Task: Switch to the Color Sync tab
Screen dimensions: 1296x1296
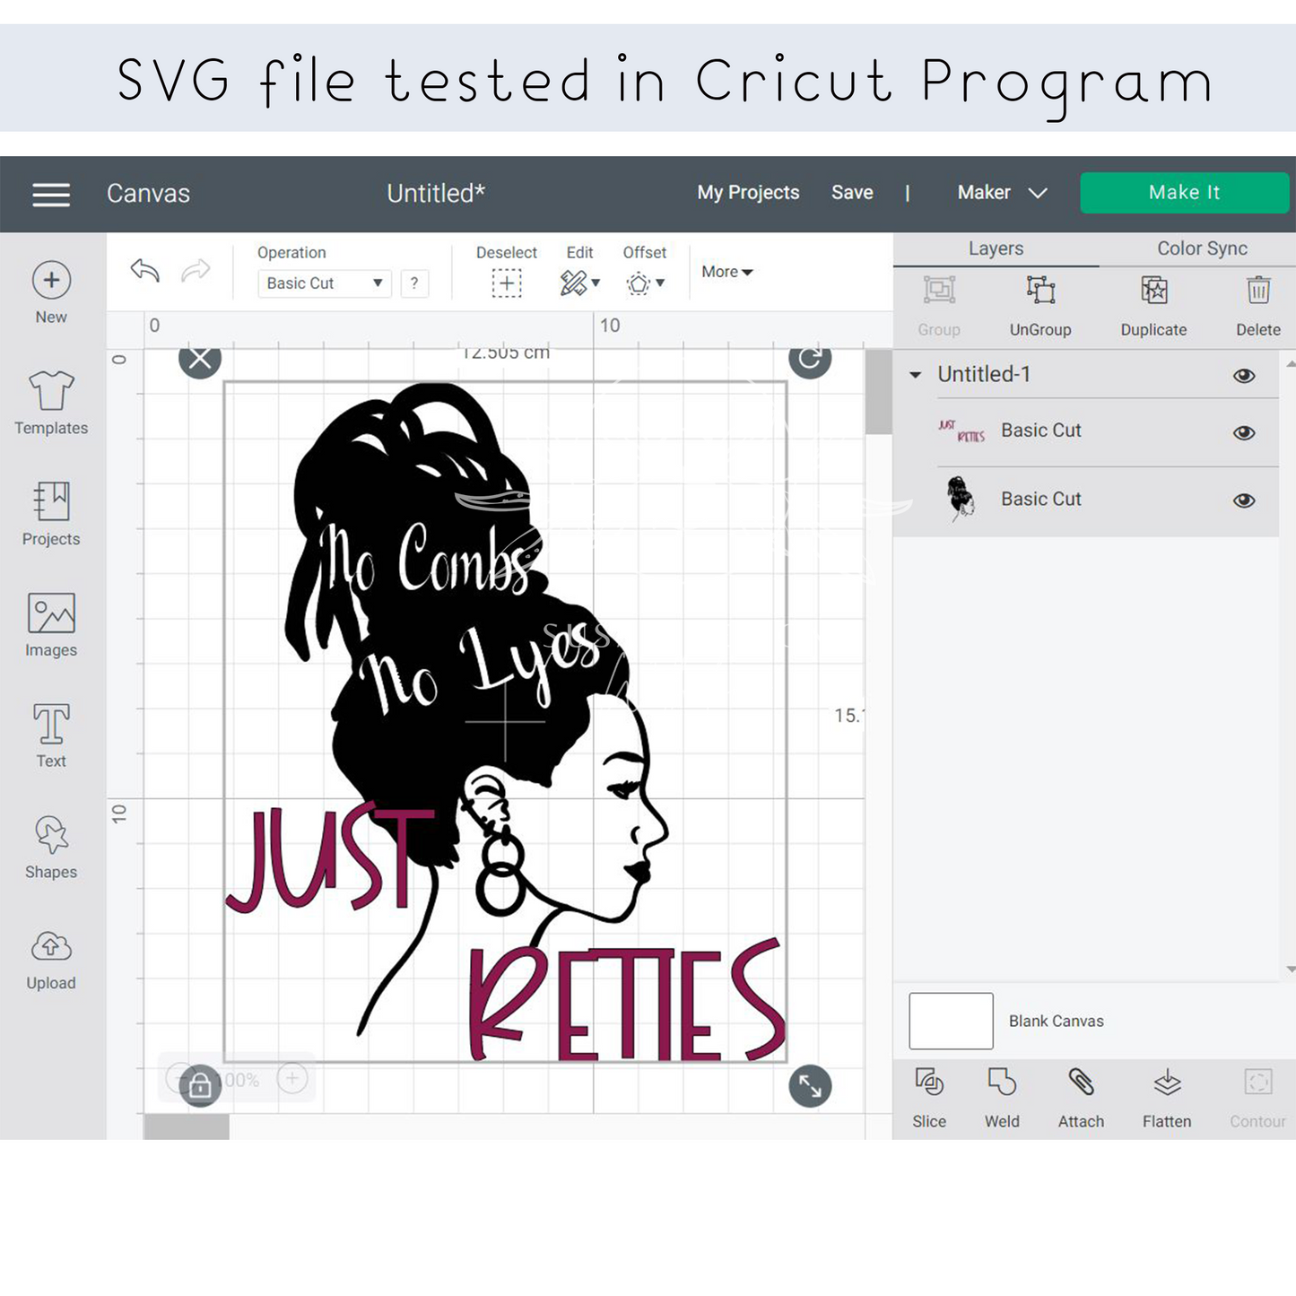Action: [1201, 248]
